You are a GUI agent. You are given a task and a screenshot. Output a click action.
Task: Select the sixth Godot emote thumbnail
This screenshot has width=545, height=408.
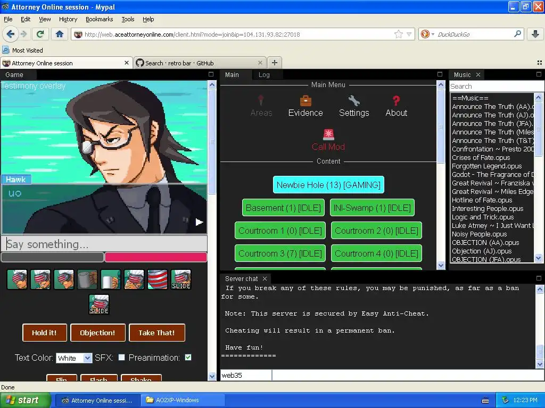134,279
